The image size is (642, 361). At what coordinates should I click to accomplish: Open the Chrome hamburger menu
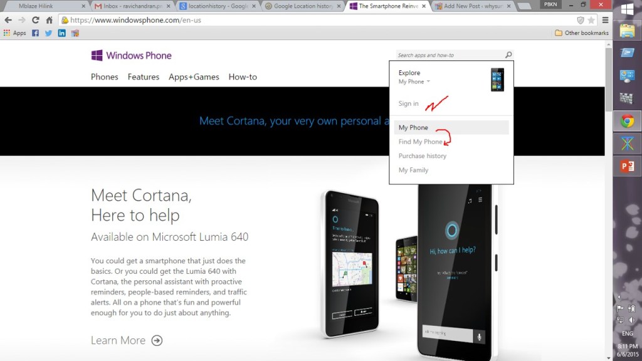tap(605, 20)
